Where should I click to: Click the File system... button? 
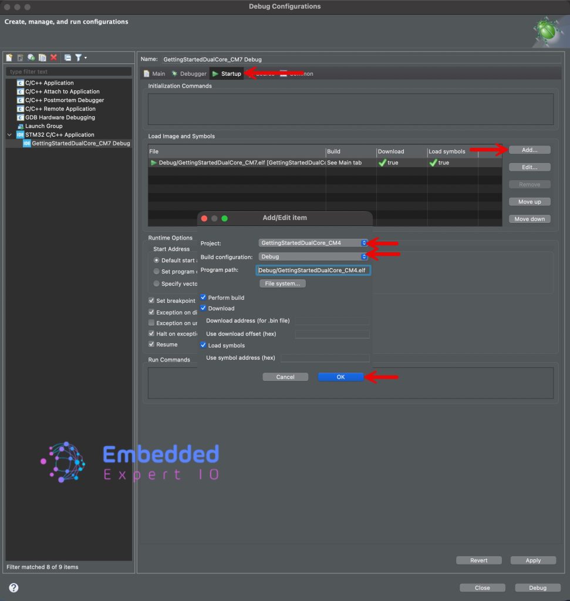tap(282, 283)
